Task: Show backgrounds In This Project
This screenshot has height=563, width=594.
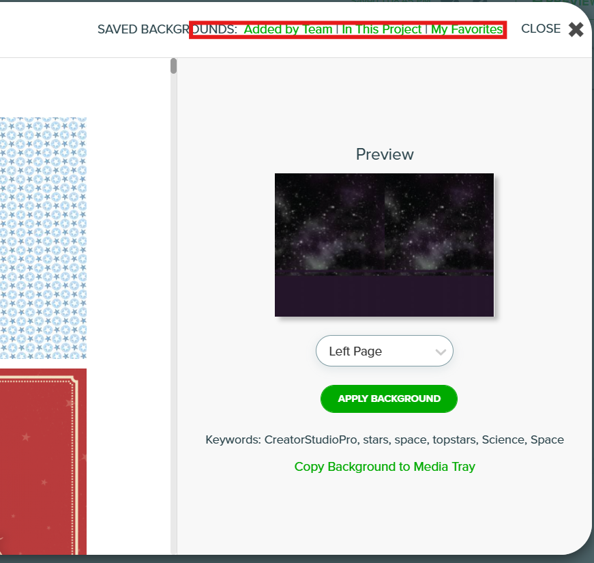Action: point(381,29)
